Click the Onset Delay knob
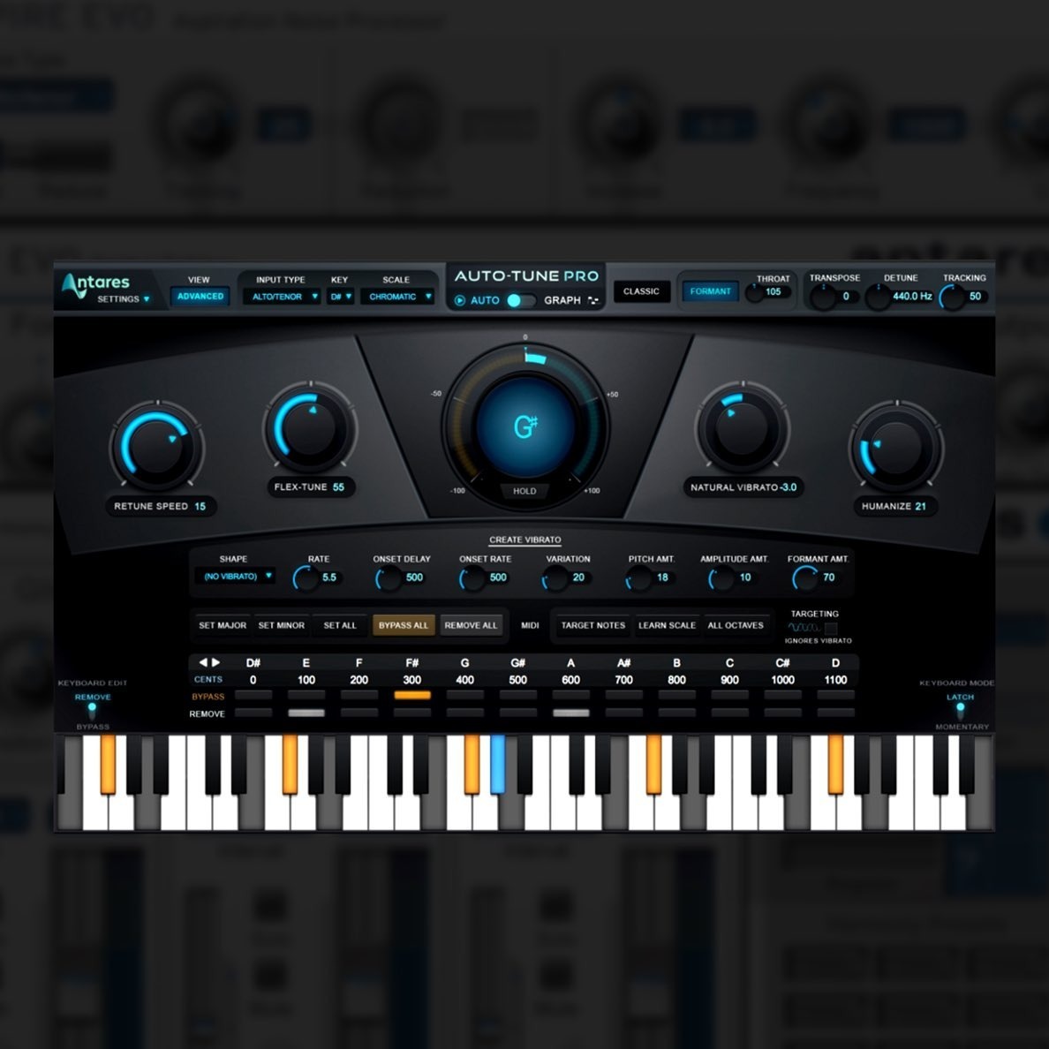1049x1049 pixels. [388, 578]
